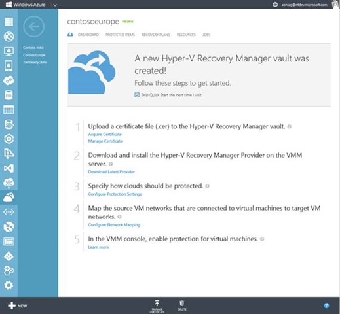
Task: Click Manage Certificate link under step 1
Action: (105, 141)
